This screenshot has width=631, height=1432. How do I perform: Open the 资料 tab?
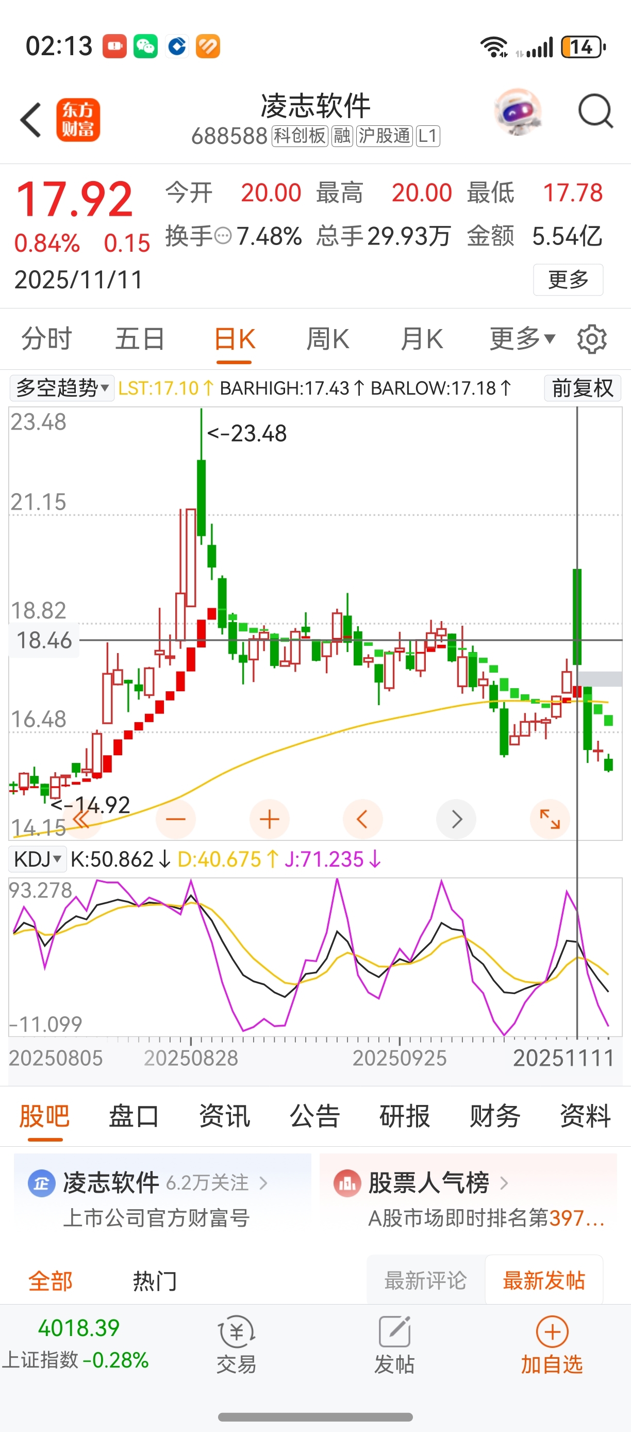pyautogui.click(x=586, y=1116)
